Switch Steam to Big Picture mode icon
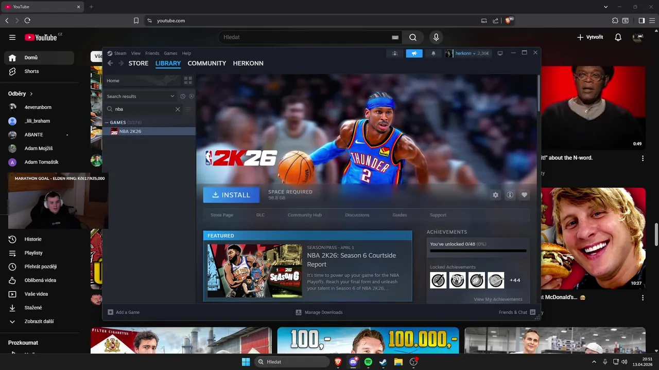Screen dimensions: 659x370 500,53
